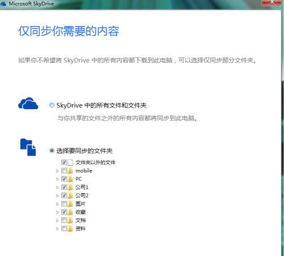Click the blue folder-and-file sync icon
284x256 pixels.
[x=28, y=147]
